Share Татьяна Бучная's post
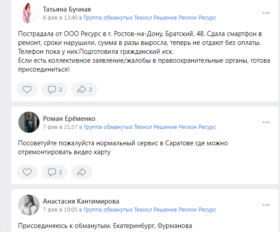 point(84,89)
